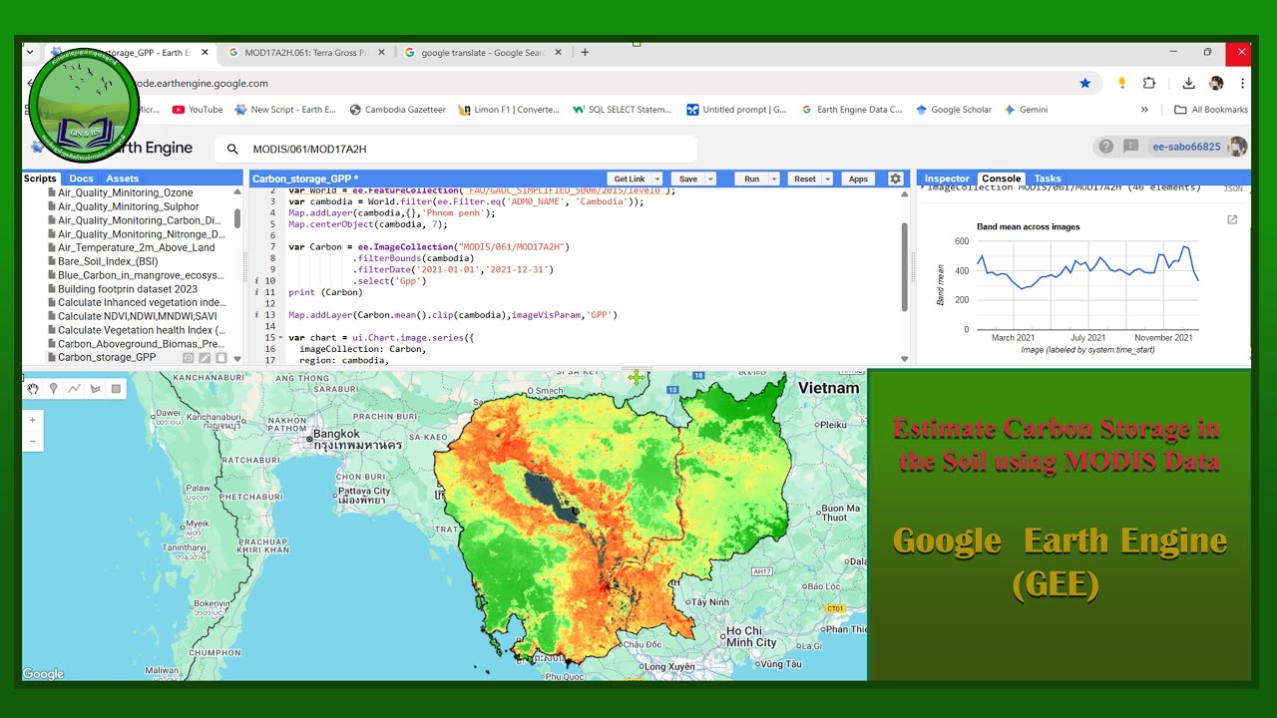Select the add marker map tool
Image resolution: width=1277 pixels, height=718 pixels.
click(54, 389)
